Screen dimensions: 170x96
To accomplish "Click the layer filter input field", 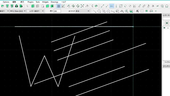I will (x=166, y=19).
